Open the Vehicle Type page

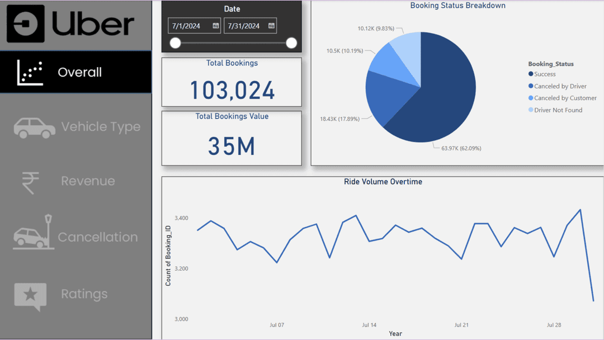[x=101, y=127]
